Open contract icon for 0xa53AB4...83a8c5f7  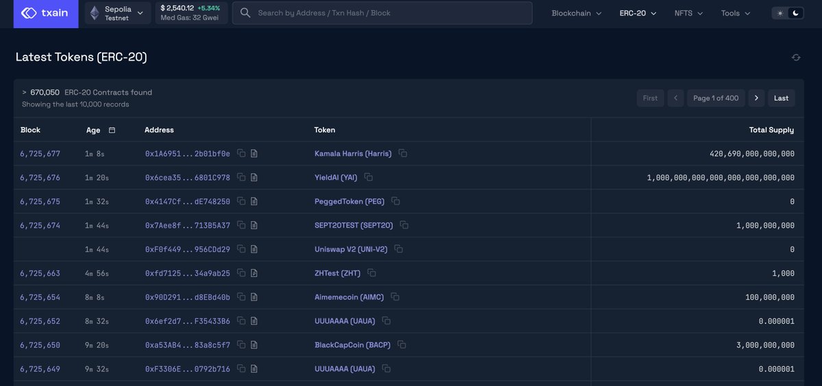tap(254, 345)
